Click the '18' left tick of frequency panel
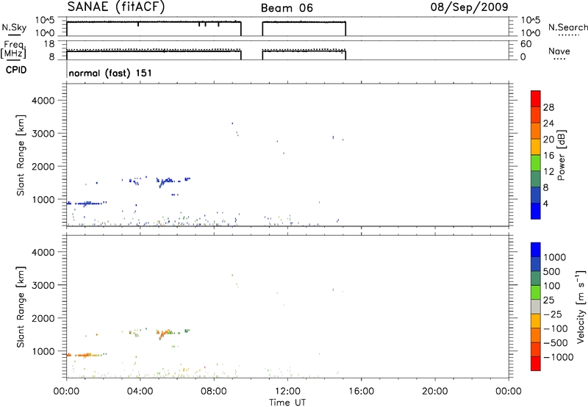The image size is (588, 407). (49, 44)
